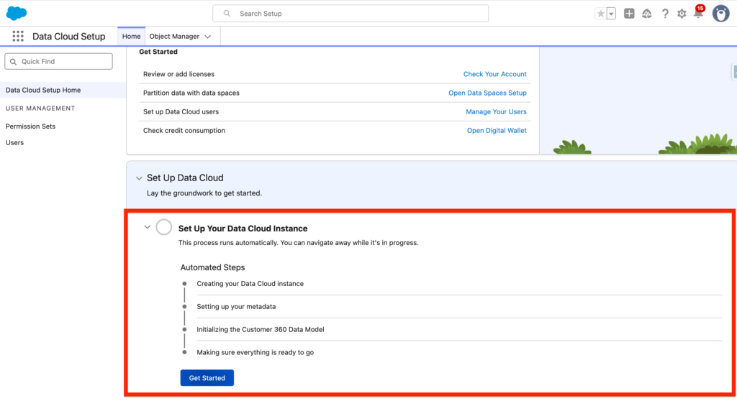Open the Setup gear icon
Viewport: 737px width, 401px height.
point(682,14)
